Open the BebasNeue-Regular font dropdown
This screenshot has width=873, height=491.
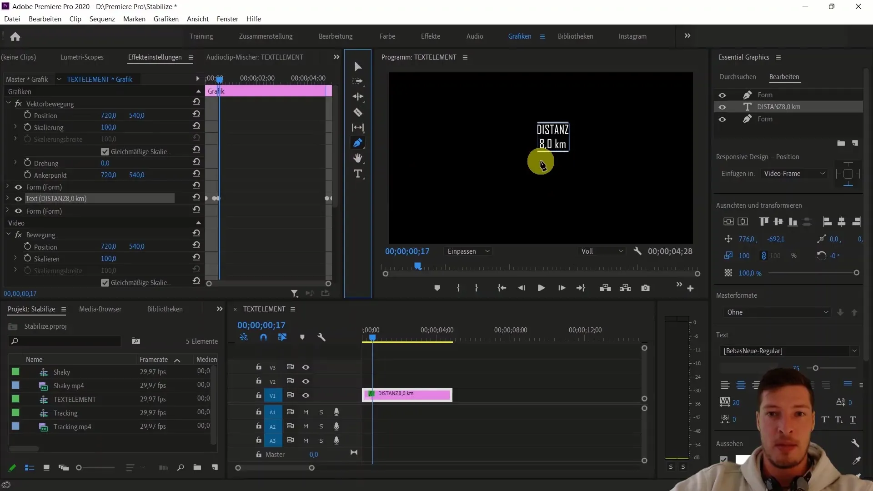click(790, 351)
